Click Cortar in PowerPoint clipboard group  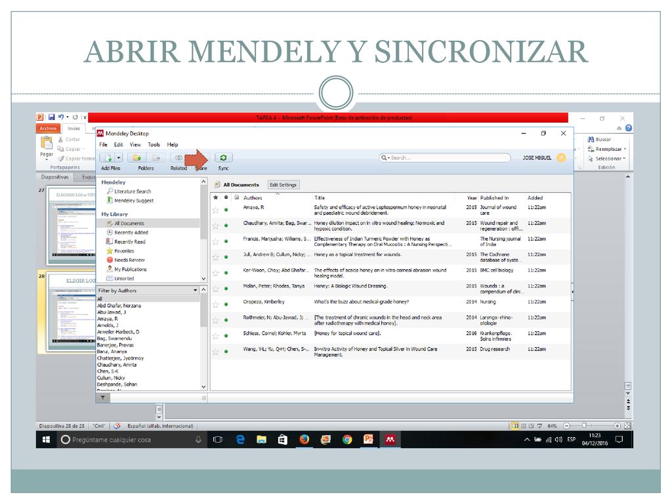[68, 139]
